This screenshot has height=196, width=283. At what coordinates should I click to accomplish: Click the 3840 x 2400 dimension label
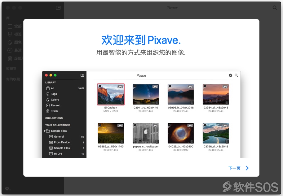click(x=181, y=150)
